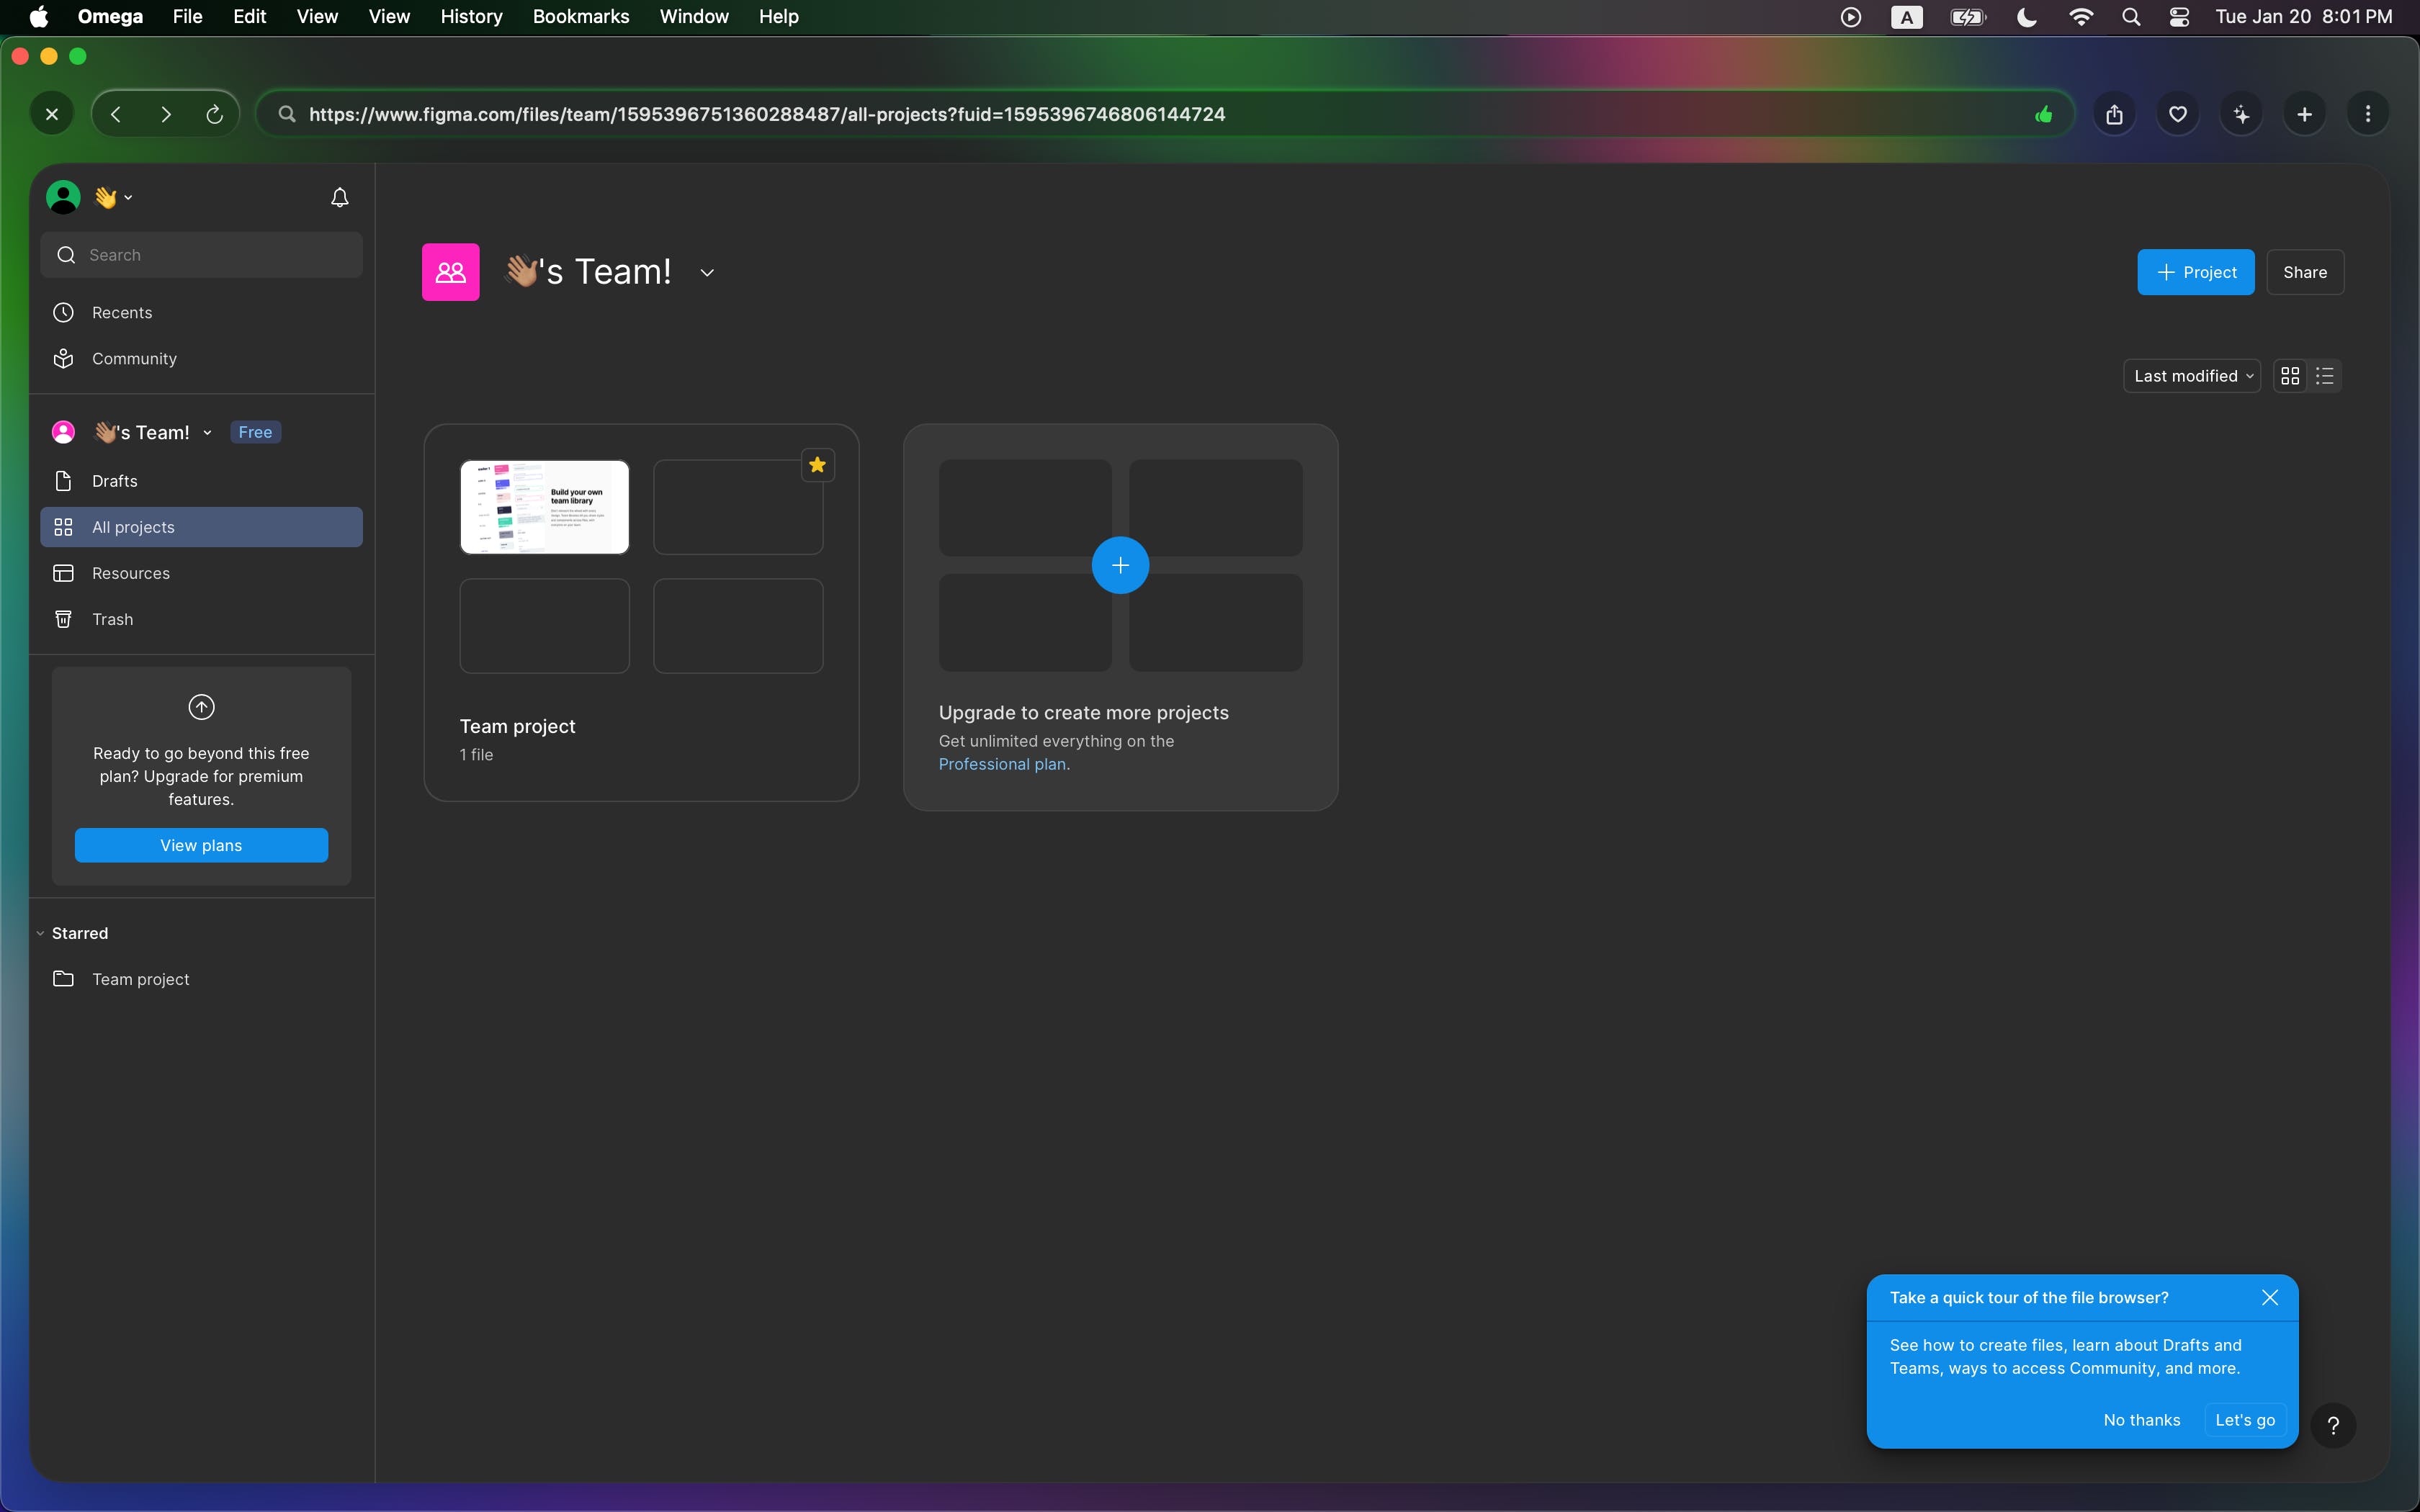
Task: Open the help question mark button
Action: click(x=2333, y=1425)
